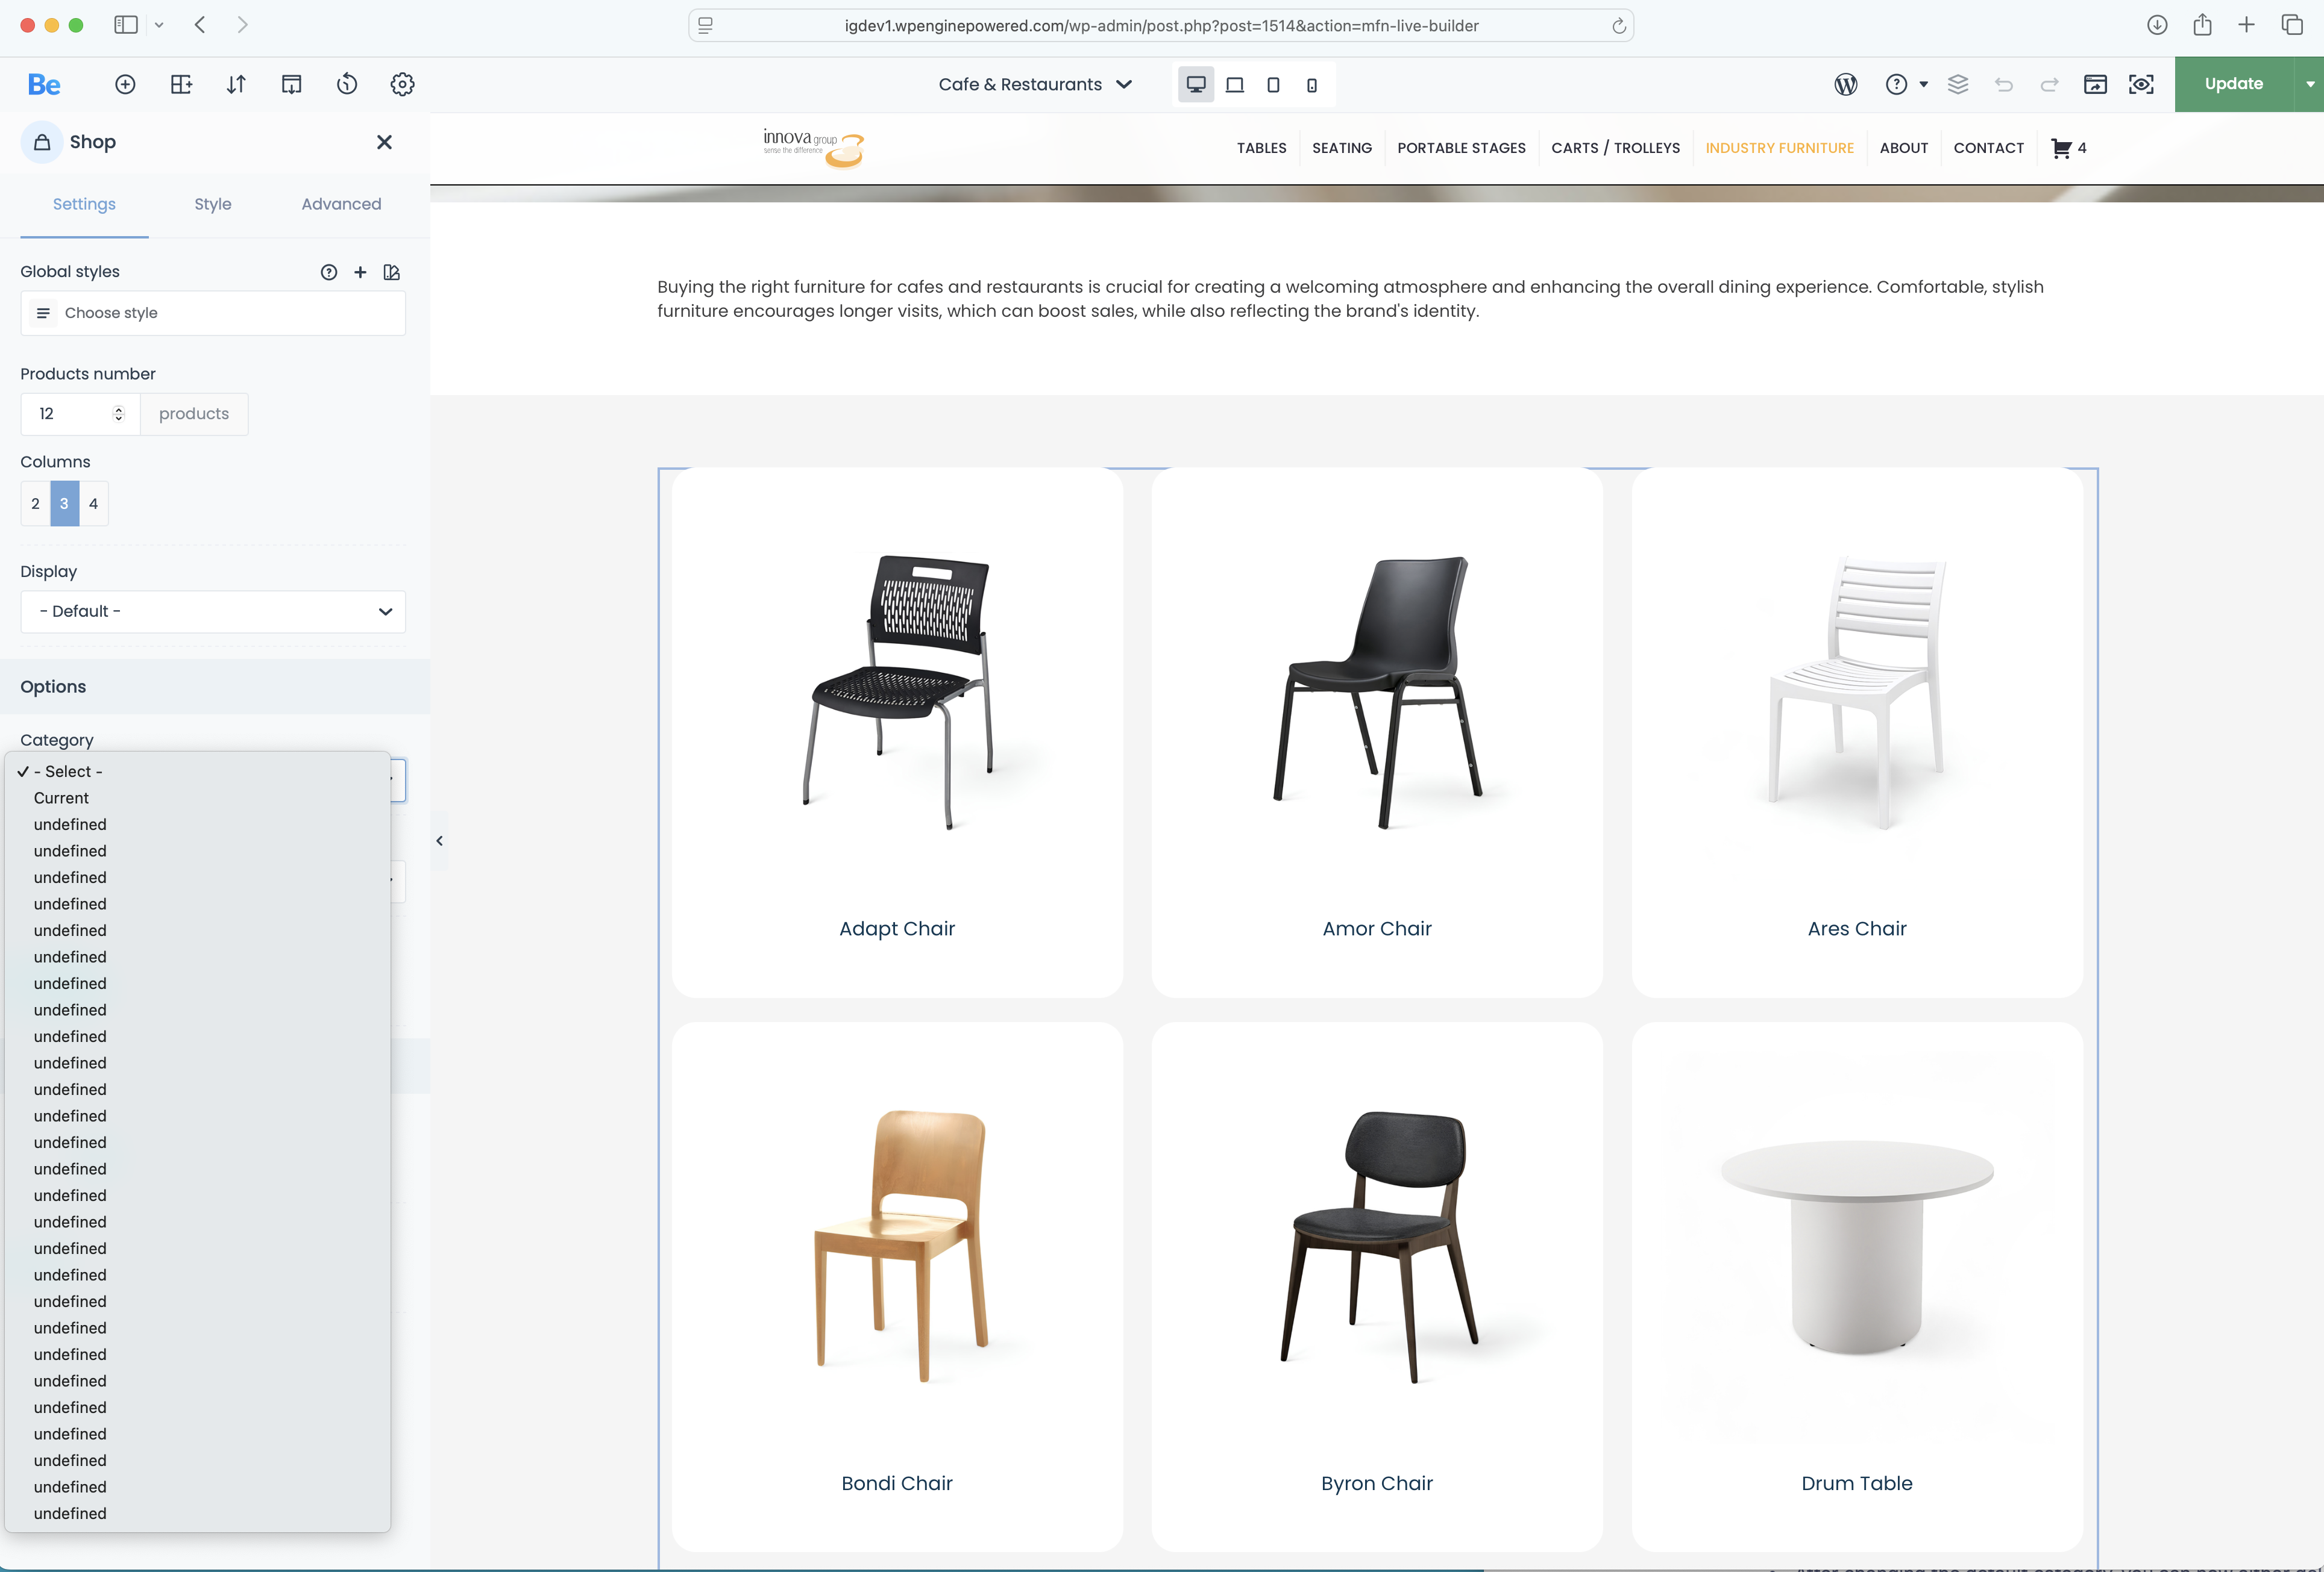Click the shopping cart icon in menu
The image size is (2324, 1572).
(x=2061, y=148)
